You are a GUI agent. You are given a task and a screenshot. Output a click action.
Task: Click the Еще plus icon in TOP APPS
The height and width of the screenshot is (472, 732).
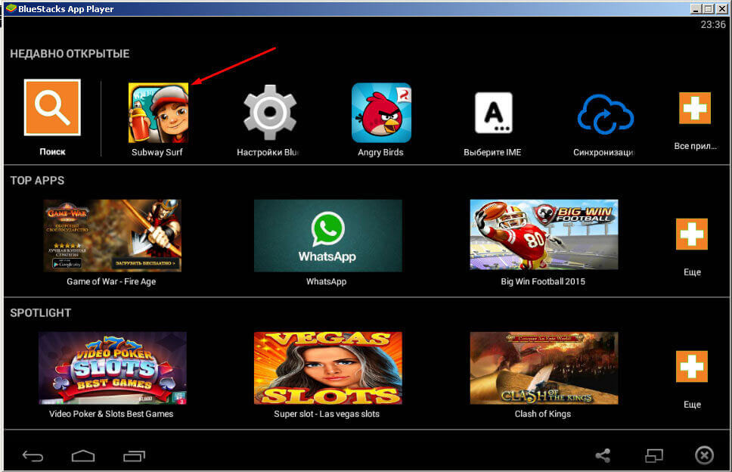coord(692,234)
